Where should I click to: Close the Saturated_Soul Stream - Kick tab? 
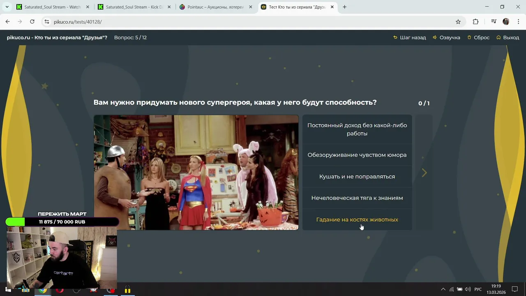[x=169, y=7]
